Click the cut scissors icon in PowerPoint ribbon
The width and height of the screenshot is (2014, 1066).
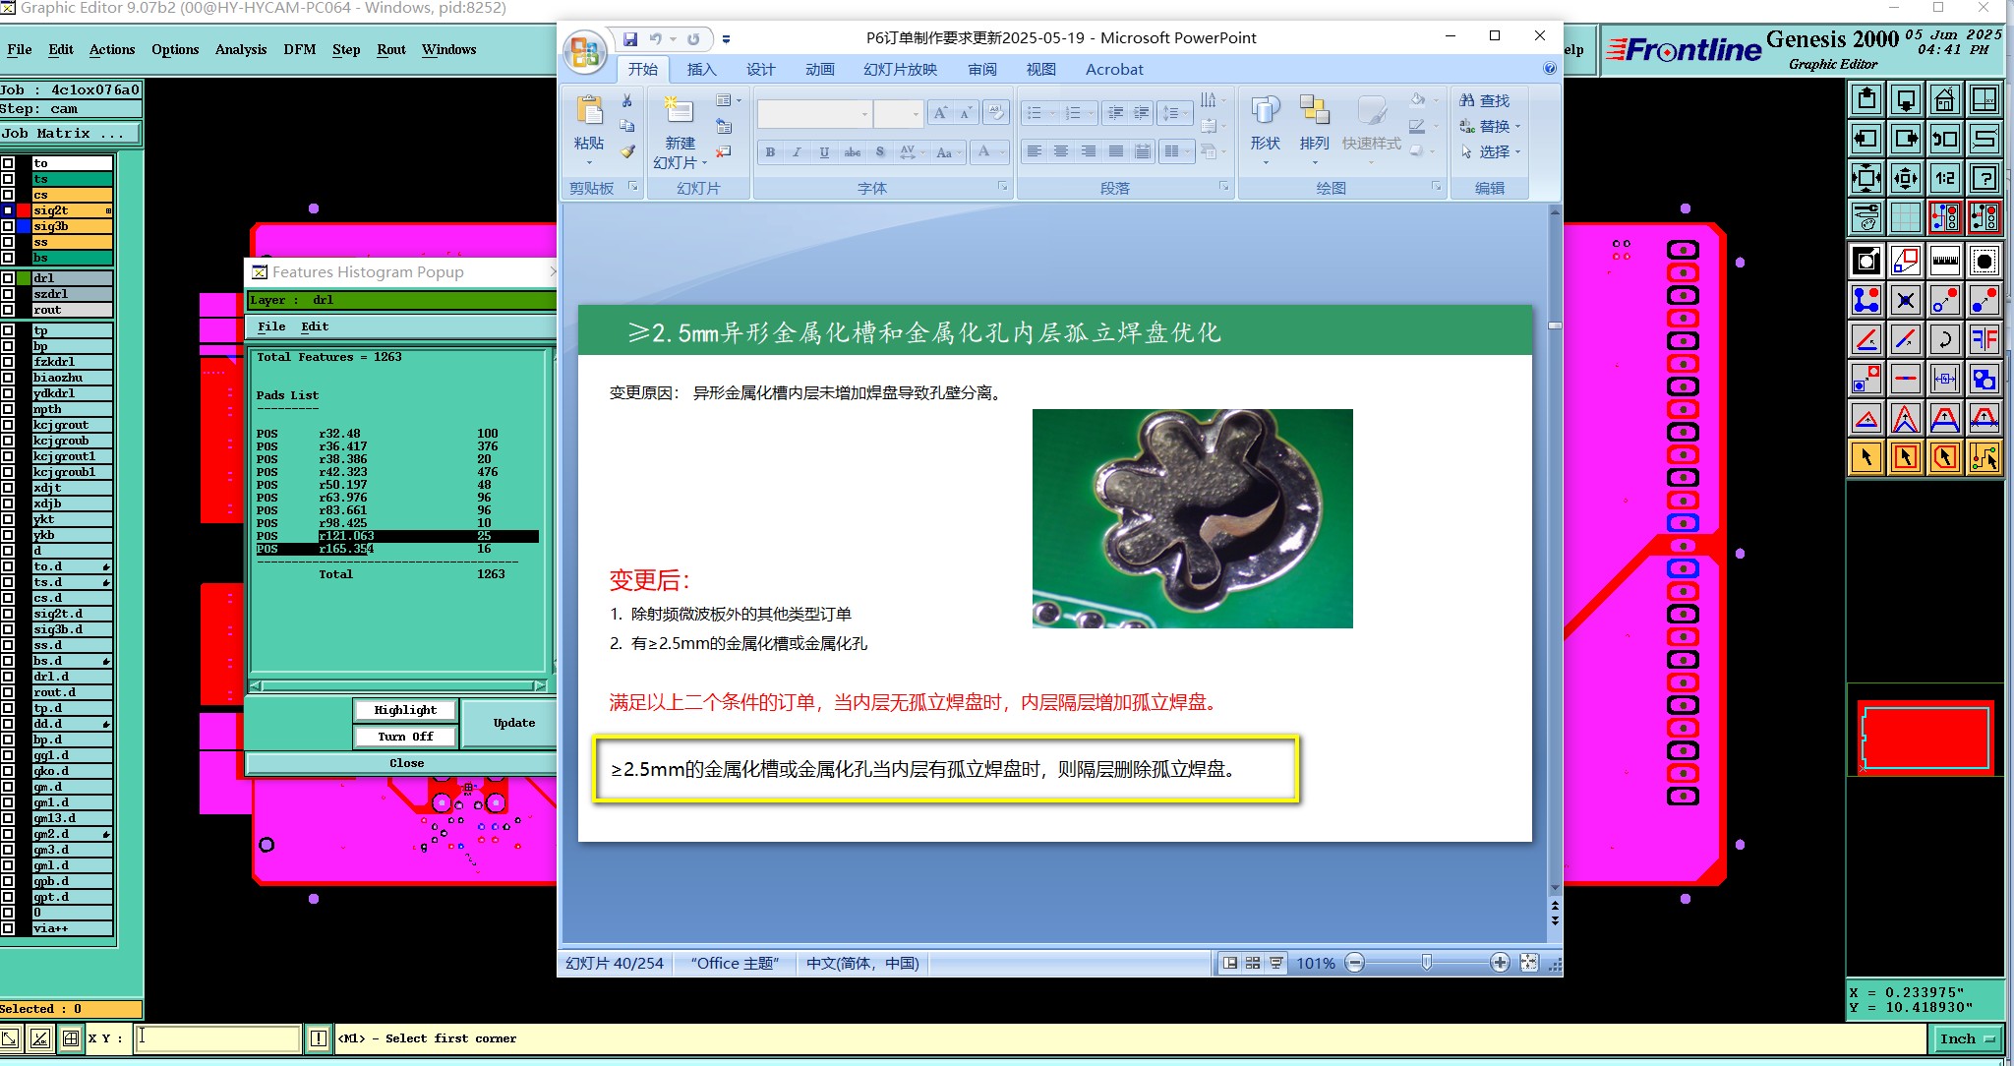tap(626, 101)
